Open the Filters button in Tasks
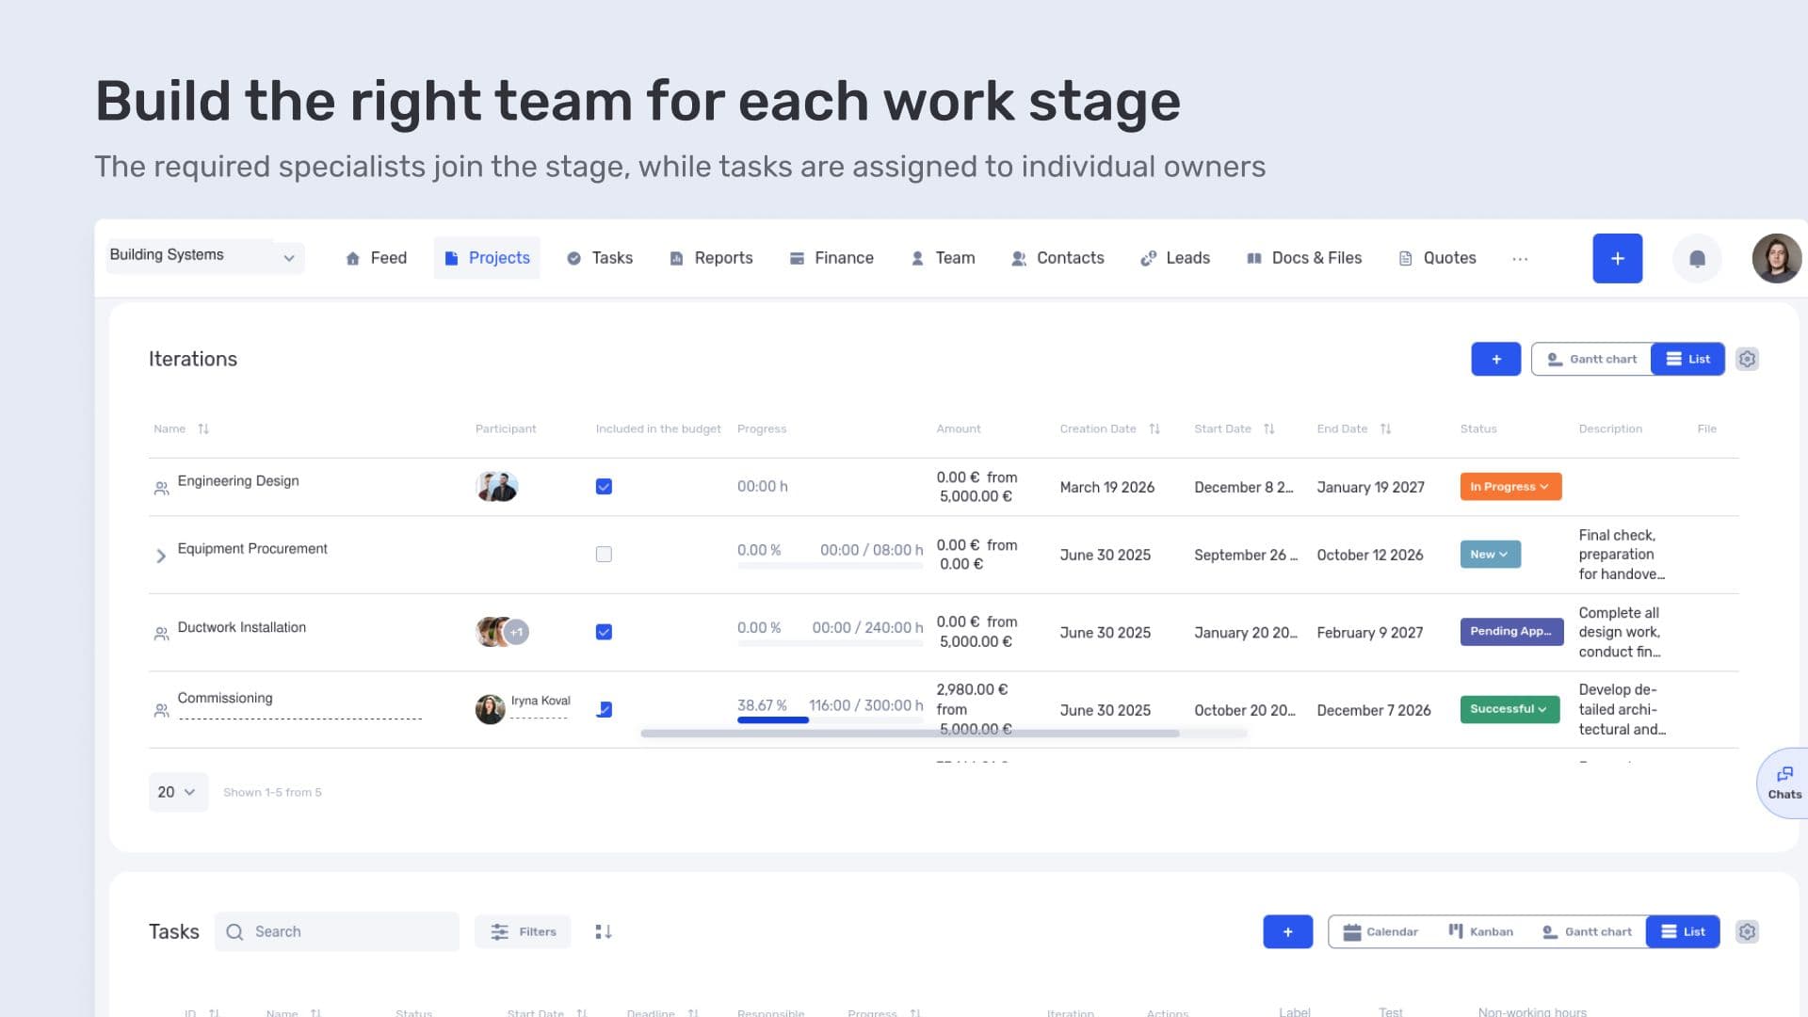This screenshot has width=1808, height=1017. (x=523, y=931)
